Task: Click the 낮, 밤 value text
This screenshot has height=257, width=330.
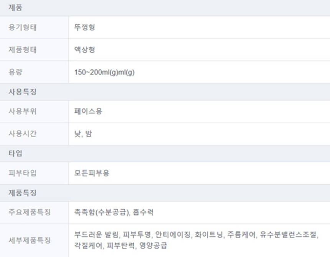Action: (x=83, y=134)
